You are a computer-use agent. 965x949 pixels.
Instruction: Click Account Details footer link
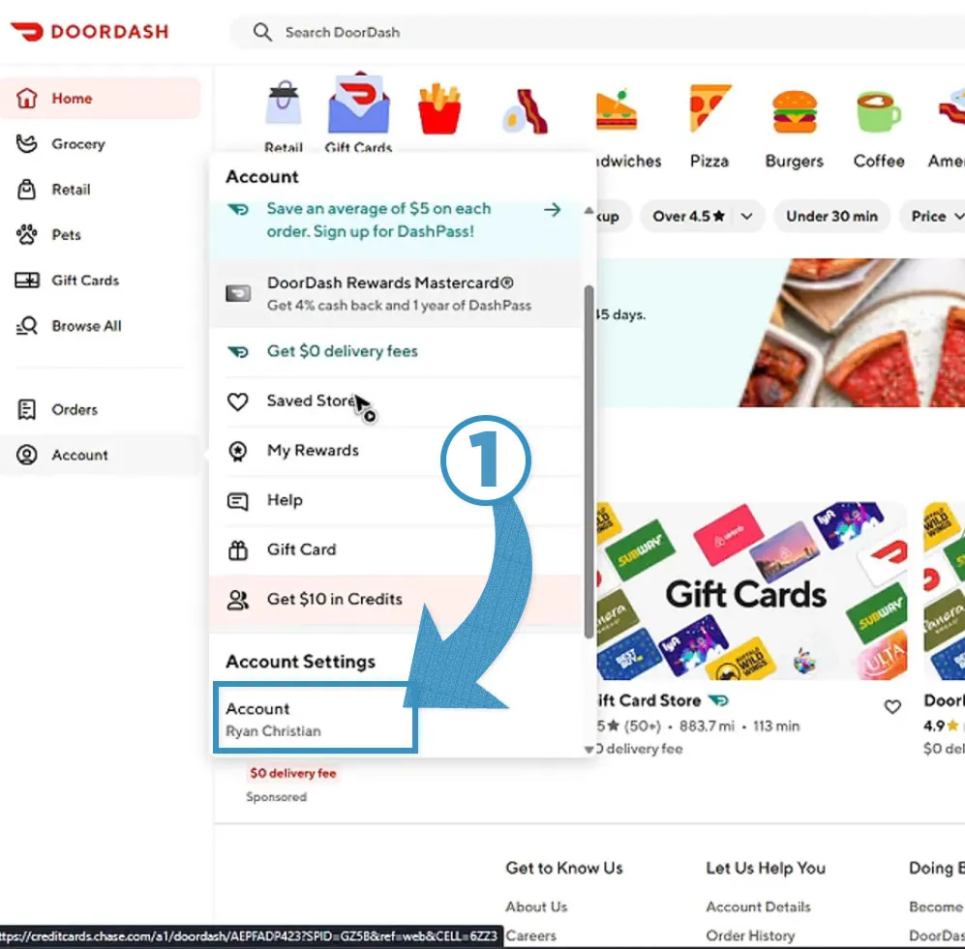click(x=758, y=906)
